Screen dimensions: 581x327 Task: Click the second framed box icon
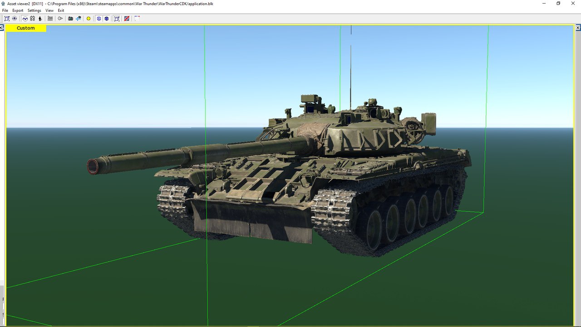click(x=117, y=19)
